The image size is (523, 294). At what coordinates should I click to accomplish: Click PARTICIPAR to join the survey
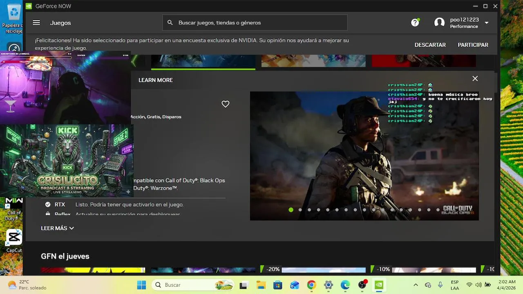point(473,45)
